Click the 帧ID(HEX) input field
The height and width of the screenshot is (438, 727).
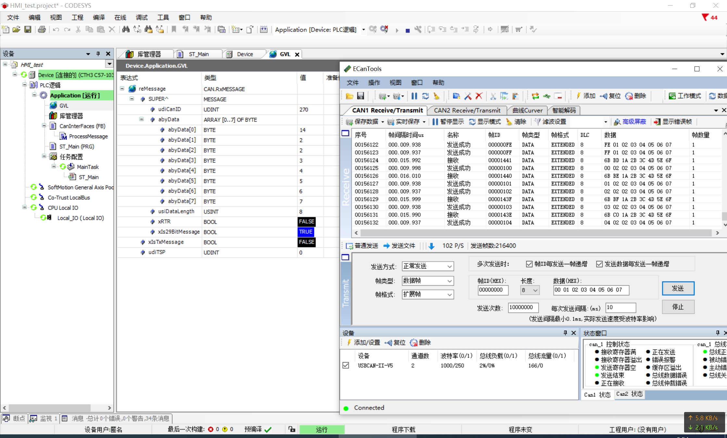493,290
